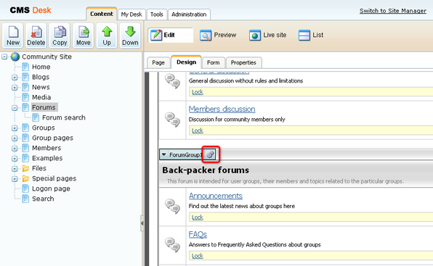Screen dimensions: 433x266
Task: Click page icon next to Search node
Action: click(25, 199)
